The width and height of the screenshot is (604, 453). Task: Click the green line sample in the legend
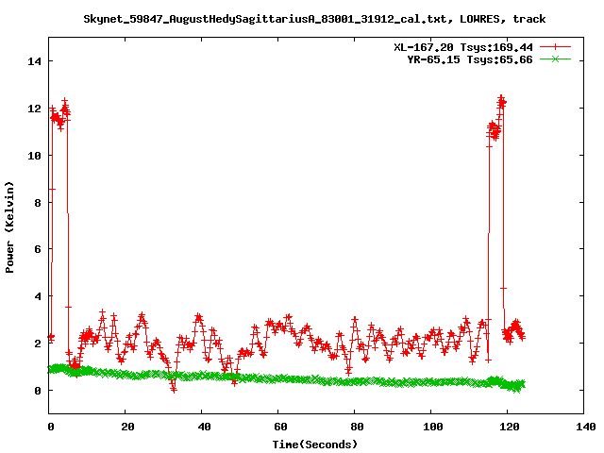coord(555,59)
